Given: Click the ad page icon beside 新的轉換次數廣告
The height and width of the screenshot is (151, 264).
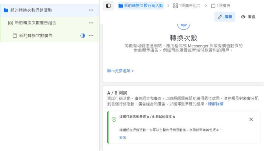Looking at the screenshot, I should coord(15,36).
